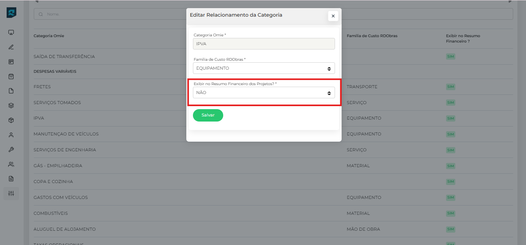Image resolution: width=526 pixels, height=245 pixels.
Task: Click the app logo in sidebar
Action: pyautogui.click(x=11, y=13)
